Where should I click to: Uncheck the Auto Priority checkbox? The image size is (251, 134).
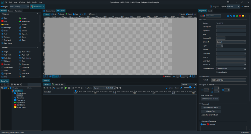point(217,72)
